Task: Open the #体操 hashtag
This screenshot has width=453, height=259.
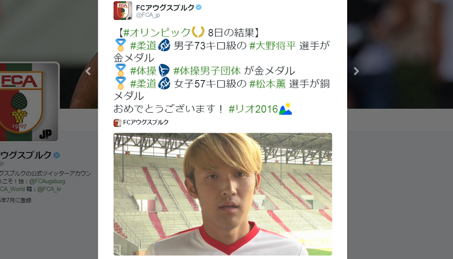Action: coord(143,71)
